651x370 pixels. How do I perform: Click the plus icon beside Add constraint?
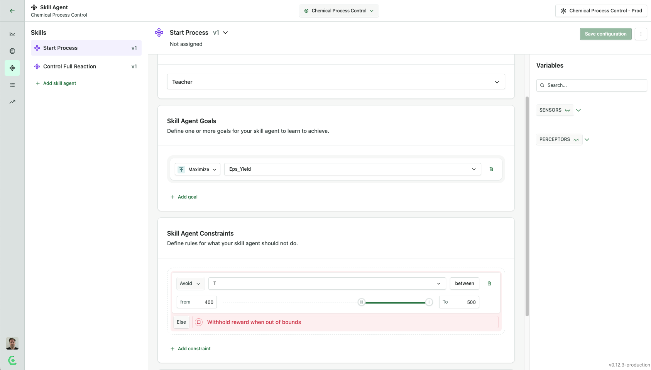click(x=172, y=349)
